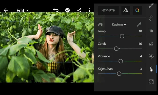Screen dimensions: 158x95
Task: Open the Edit mode dropdown
Action: click(22, 10)
